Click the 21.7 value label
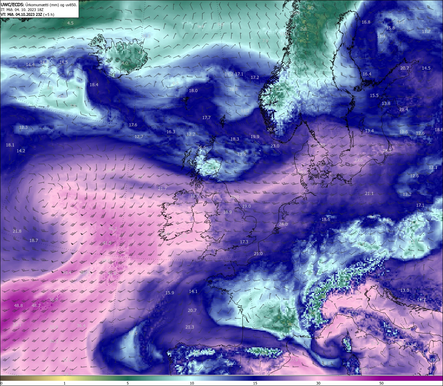 point(162,189)
